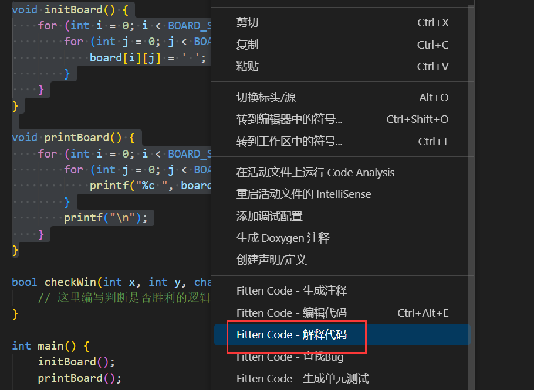This screenshot has width=534, height=390.
Task: Click 'void initBoard() {' code line
Action: [70, 9]
